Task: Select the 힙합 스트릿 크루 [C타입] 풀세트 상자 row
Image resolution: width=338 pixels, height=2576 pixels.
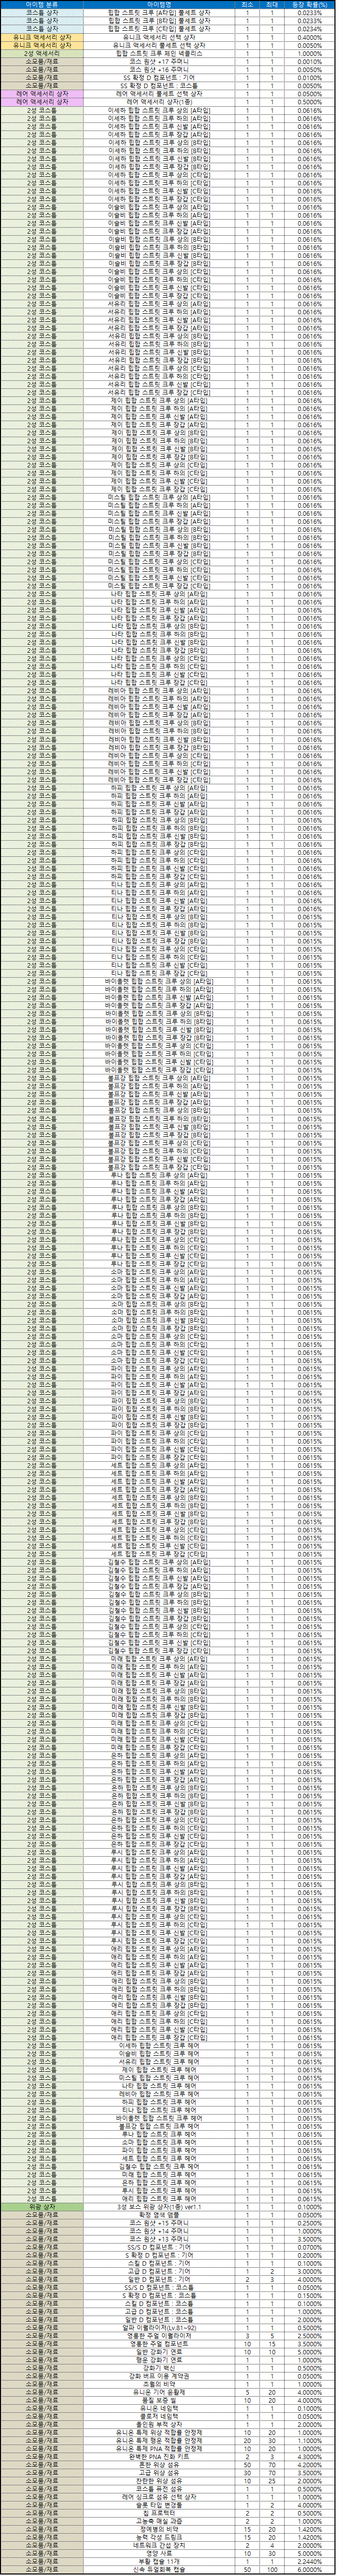Action: coord(169,28)
